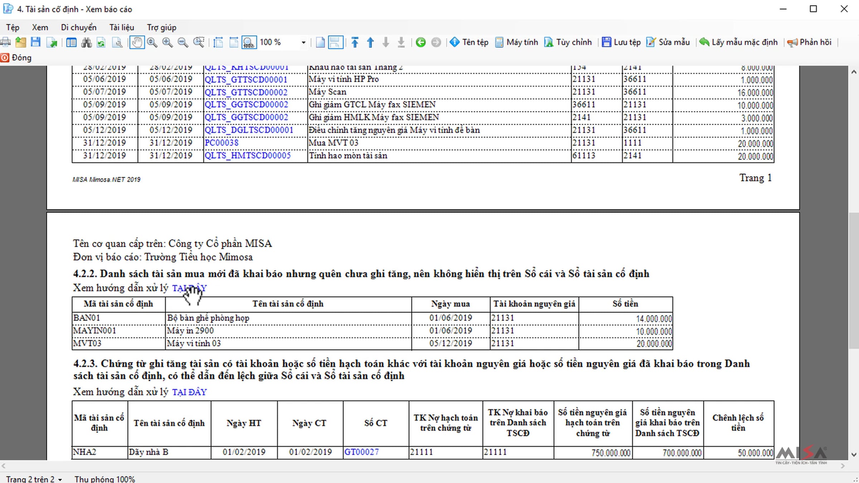Fit page width icon

click(x=233, y=42)
